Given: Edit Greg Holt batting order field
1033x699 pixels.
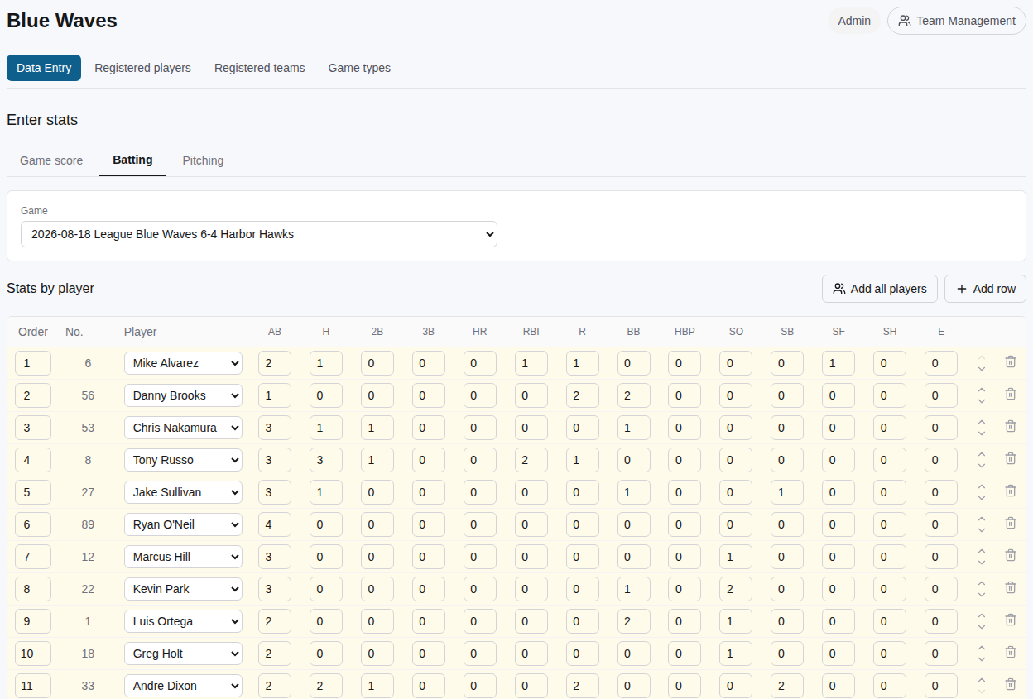Looking at the screenshot, I should coord(33,654).
